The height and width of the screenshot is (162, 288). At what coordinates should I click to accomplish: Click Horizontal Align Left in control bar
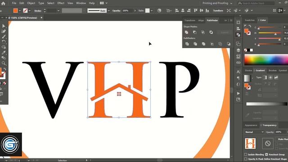pos(177,11)
